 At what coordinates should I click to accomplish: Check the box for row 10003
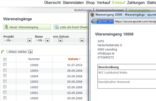tap(5, 81)
